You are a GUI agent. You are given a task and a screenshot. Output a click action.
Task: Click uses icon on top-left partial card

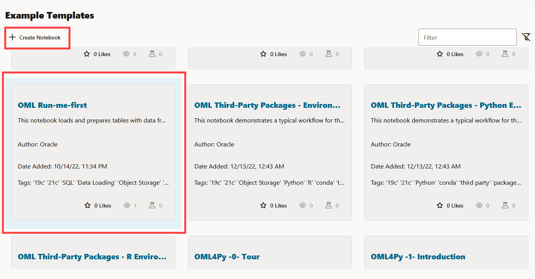(152, 54)
